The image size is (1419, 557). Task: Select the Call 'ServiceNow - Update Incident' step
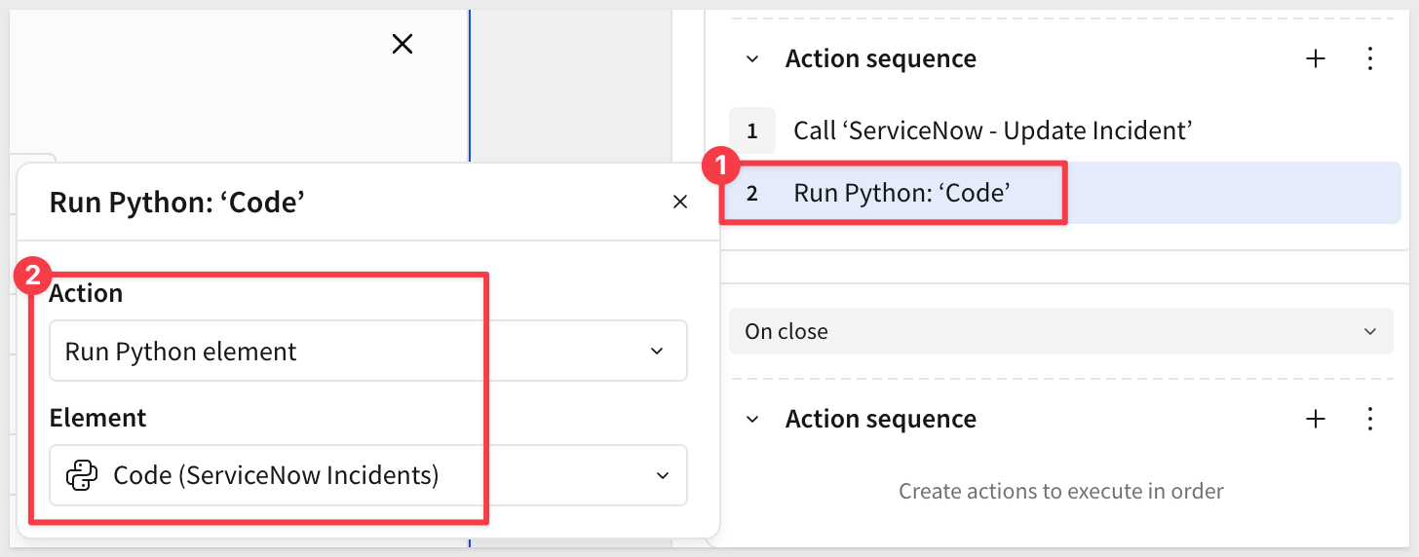[x=992, y=130]
